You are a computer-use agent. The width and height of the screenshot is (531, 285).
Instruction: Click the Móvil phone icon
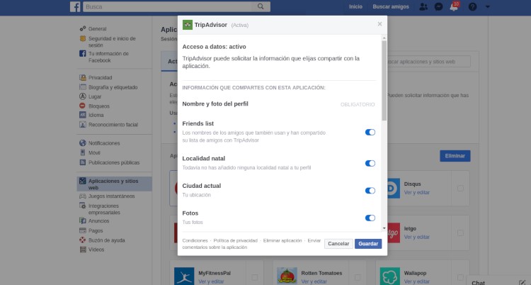(x=83, y=152)
